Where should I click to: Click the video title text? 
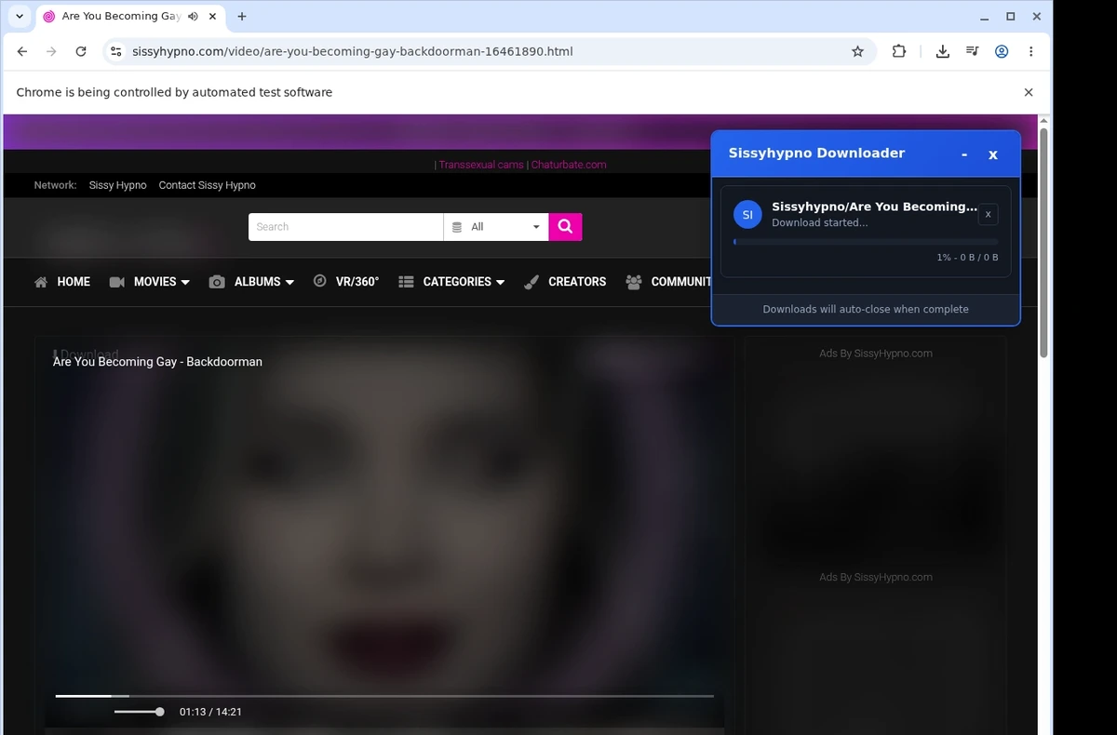pyautogui.click(x=157, y=362)
